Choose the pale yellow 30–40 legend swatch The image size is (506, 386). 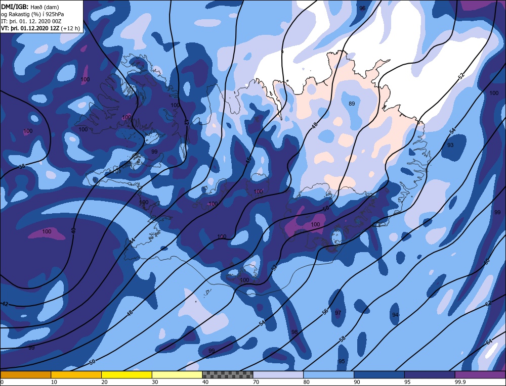177,374
